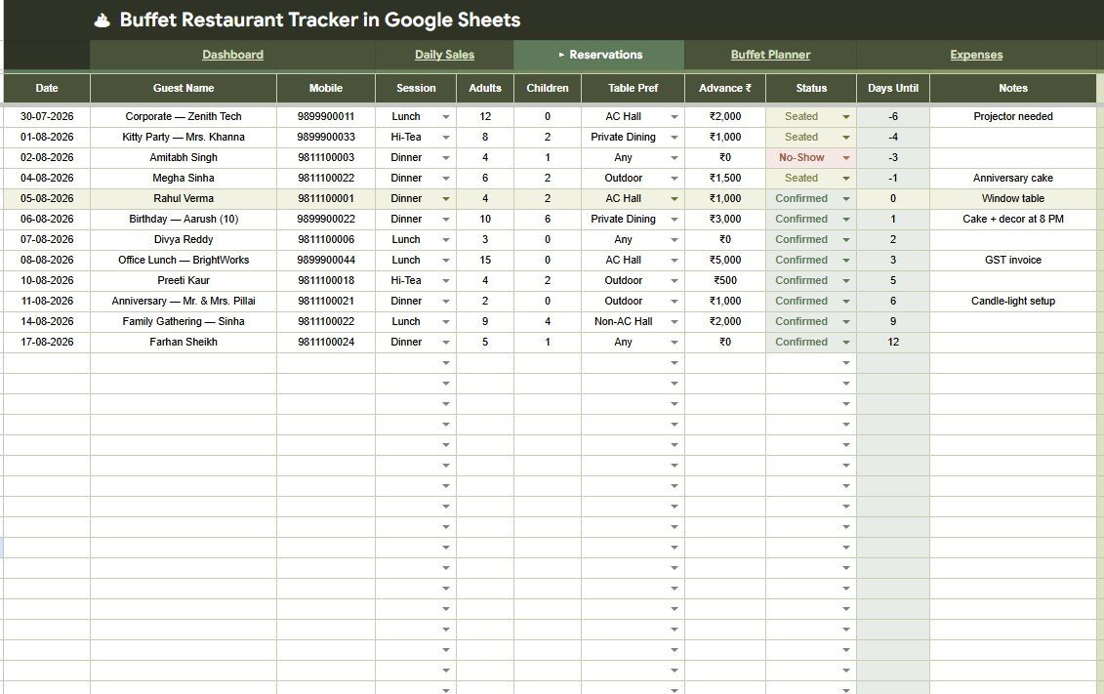Image resolution: width=1104 pixels, height=694 pixels.
Task: Open Session dropdown for Rahul Verma
Action: tap(446, 199)
